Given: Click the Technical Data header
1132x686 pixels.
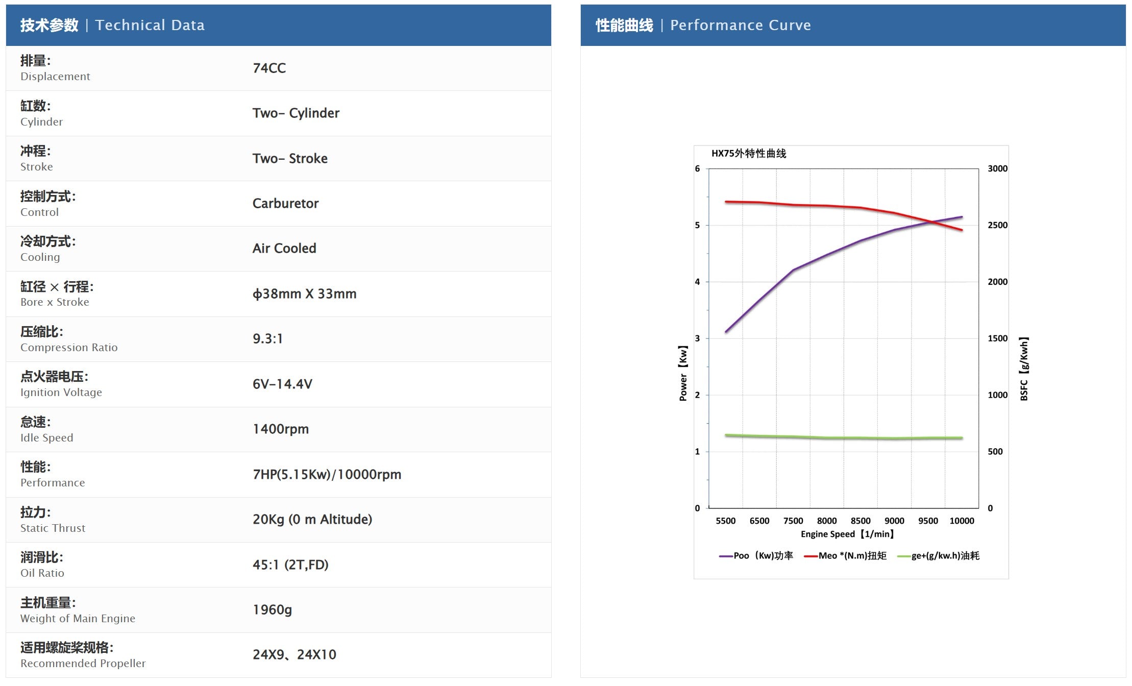Looking at the screenshot, I should tap(112, 25).
